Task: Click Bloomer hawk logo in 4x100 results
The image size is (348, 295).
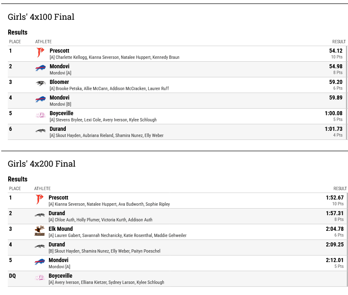Action: tap(40, 84)
